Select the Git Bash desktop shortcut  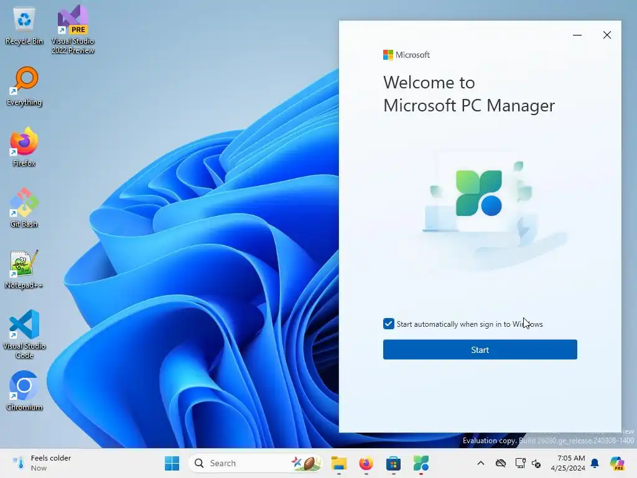(x=24, y=208)
